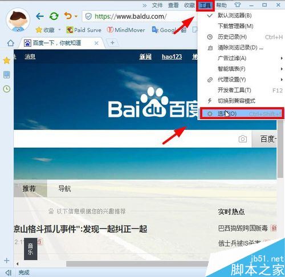Click the 百度一下 search button
This screenshot has width=285, height=277.
click(x=264, y=139)
